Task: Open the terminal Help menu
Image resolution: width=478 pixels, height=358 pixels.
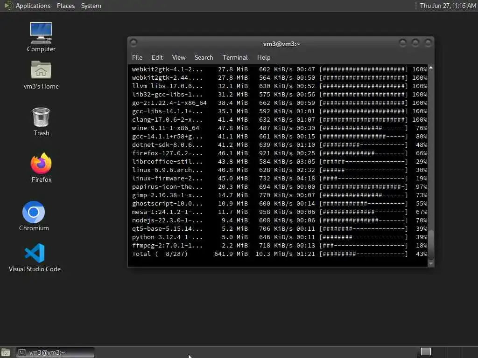Action: pos(264,57)
